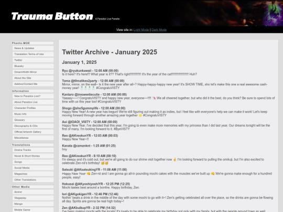Open the Stageplay media page
This screenshot has width=283, height=212.
(x=33, y=198)
